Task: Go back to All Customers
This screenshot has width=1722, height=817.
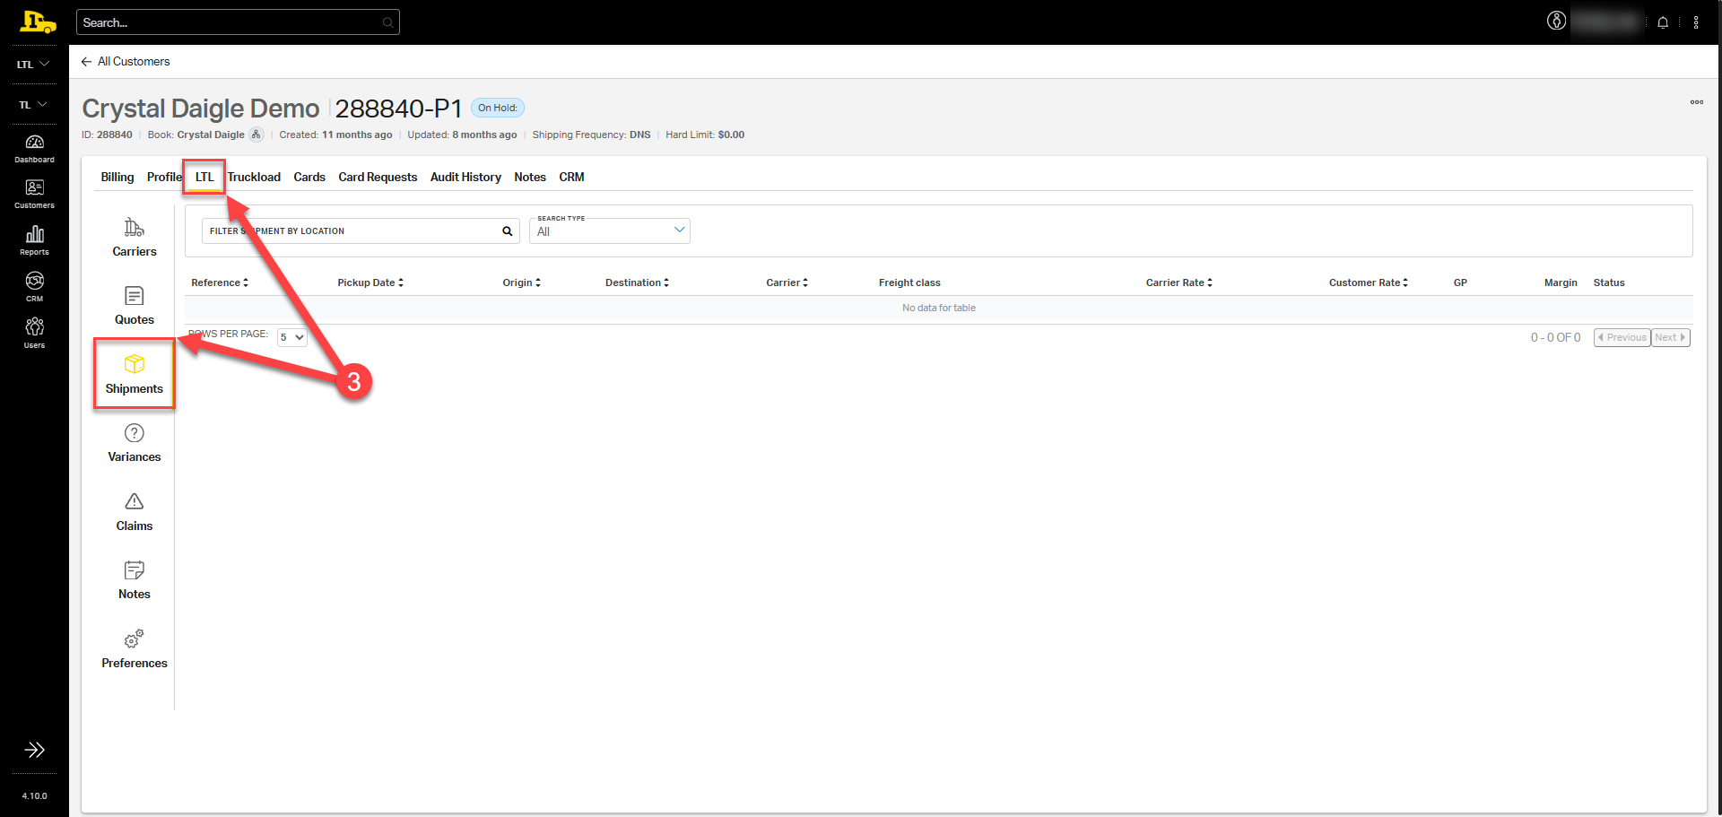Action: click(126, 61)
